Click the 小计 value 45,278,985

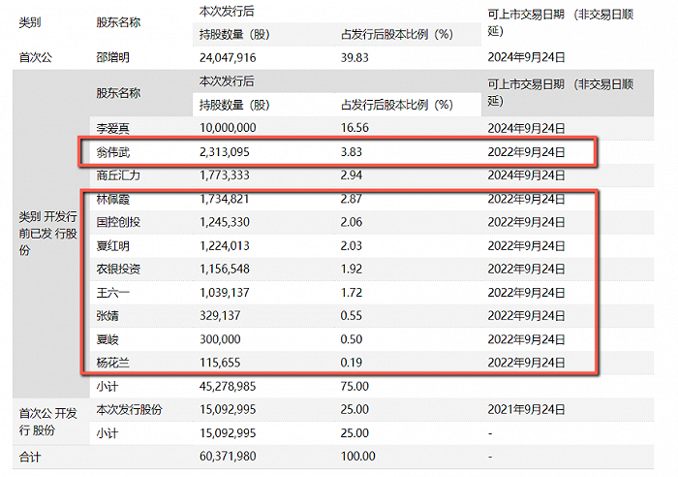228,386
